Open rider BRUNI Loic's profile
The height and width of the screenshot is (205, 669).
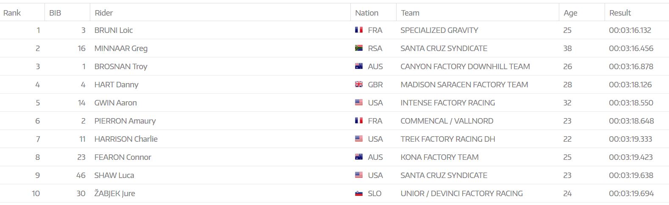pos(114,30)
